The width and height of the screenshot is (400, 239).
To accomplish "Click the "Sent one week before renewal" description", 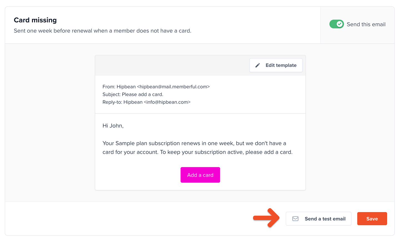I will click(102, 31).
